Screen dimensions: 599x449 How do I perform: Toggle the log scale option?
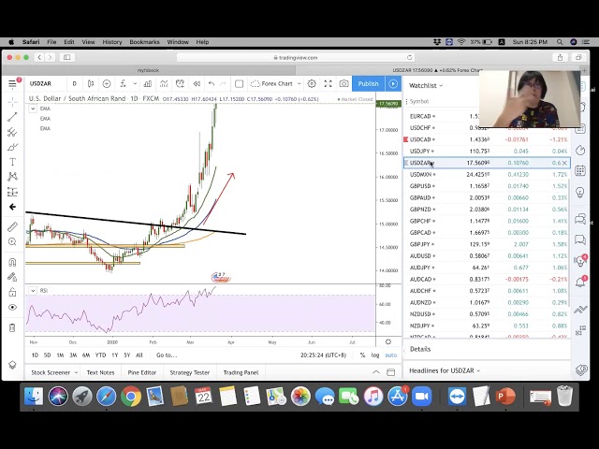pyautogui.click(x=375, y=355)
